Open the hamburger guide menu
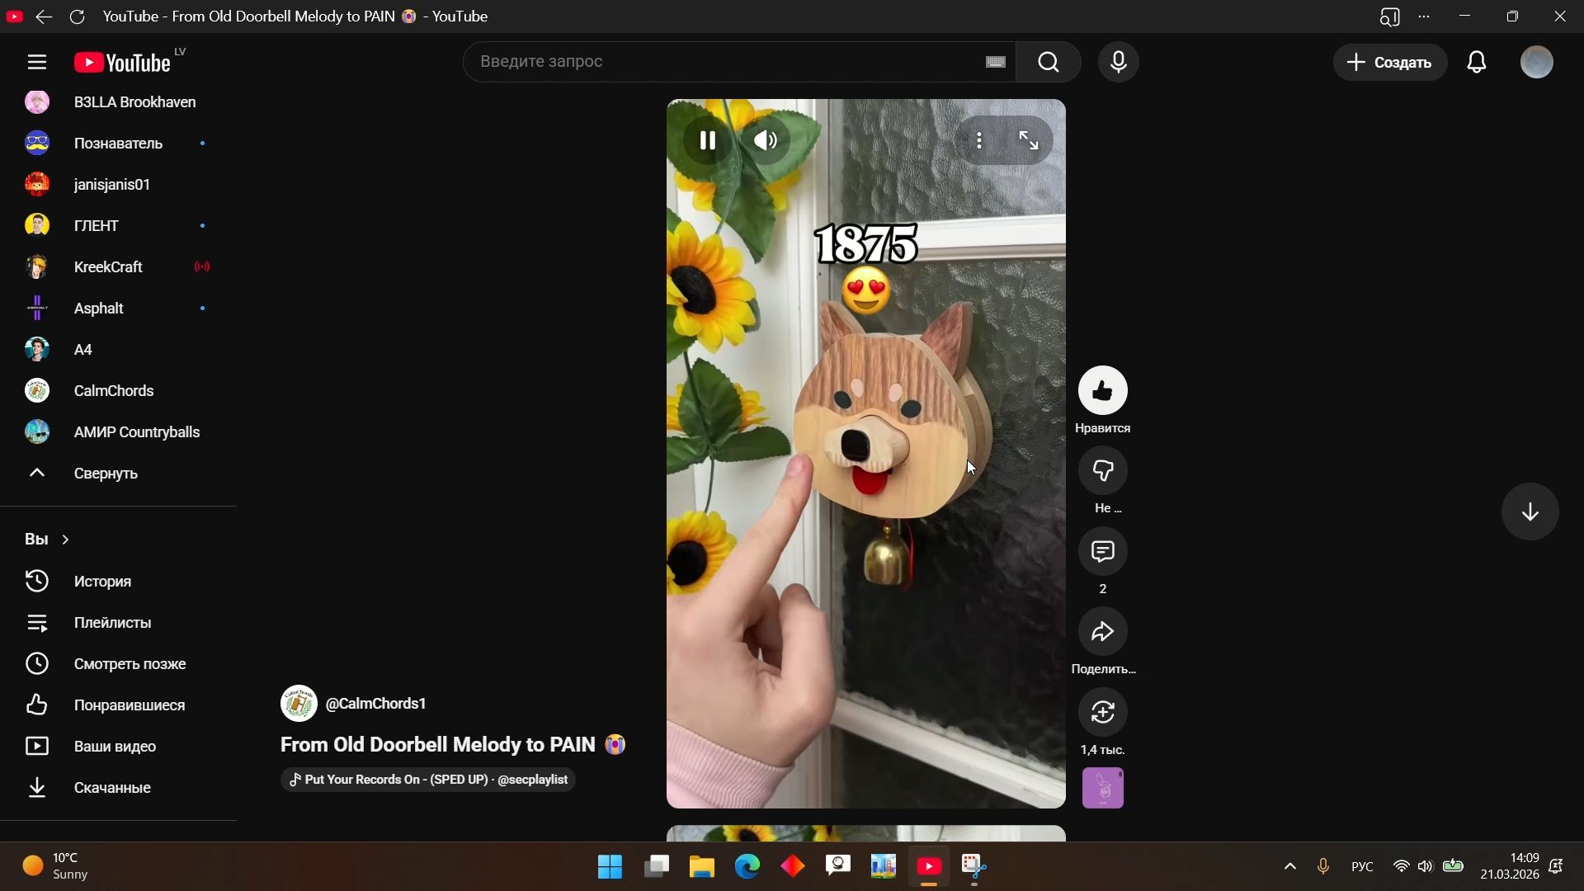This screenshot has height=891, width=1584. pos(36,63)
